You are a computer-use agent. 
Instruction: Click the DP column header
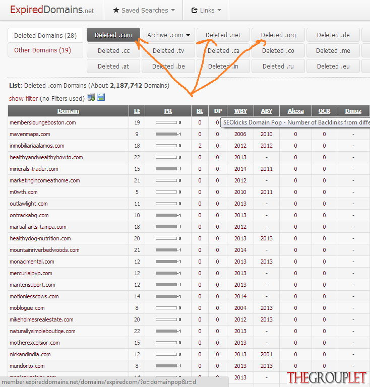click(x=218, y=111)
